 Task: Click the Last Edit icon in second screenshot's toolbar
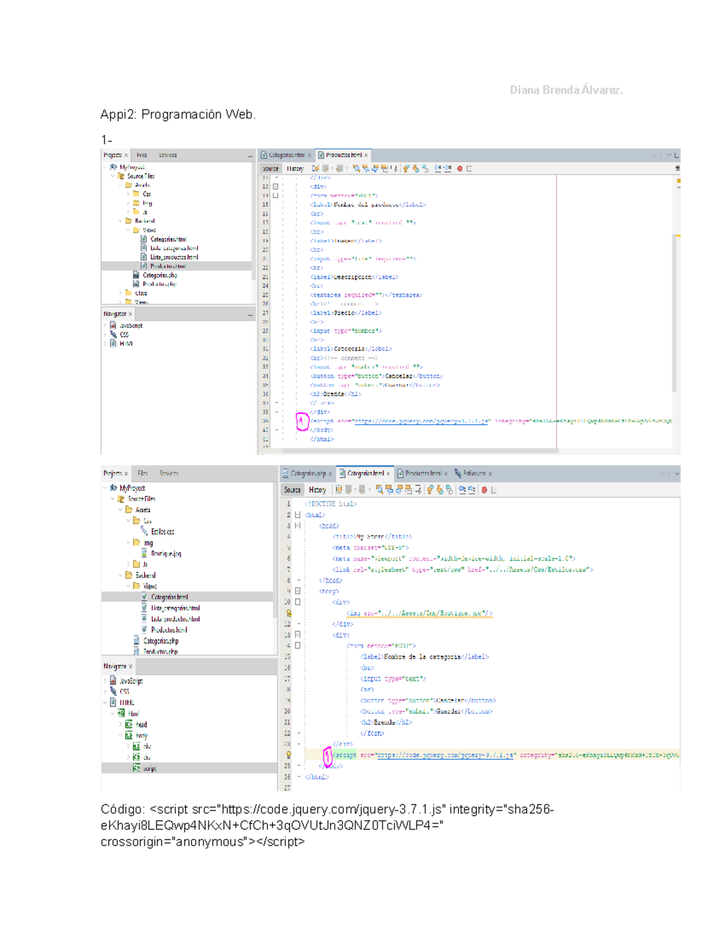pyautogui.click(x=338, y=490)
